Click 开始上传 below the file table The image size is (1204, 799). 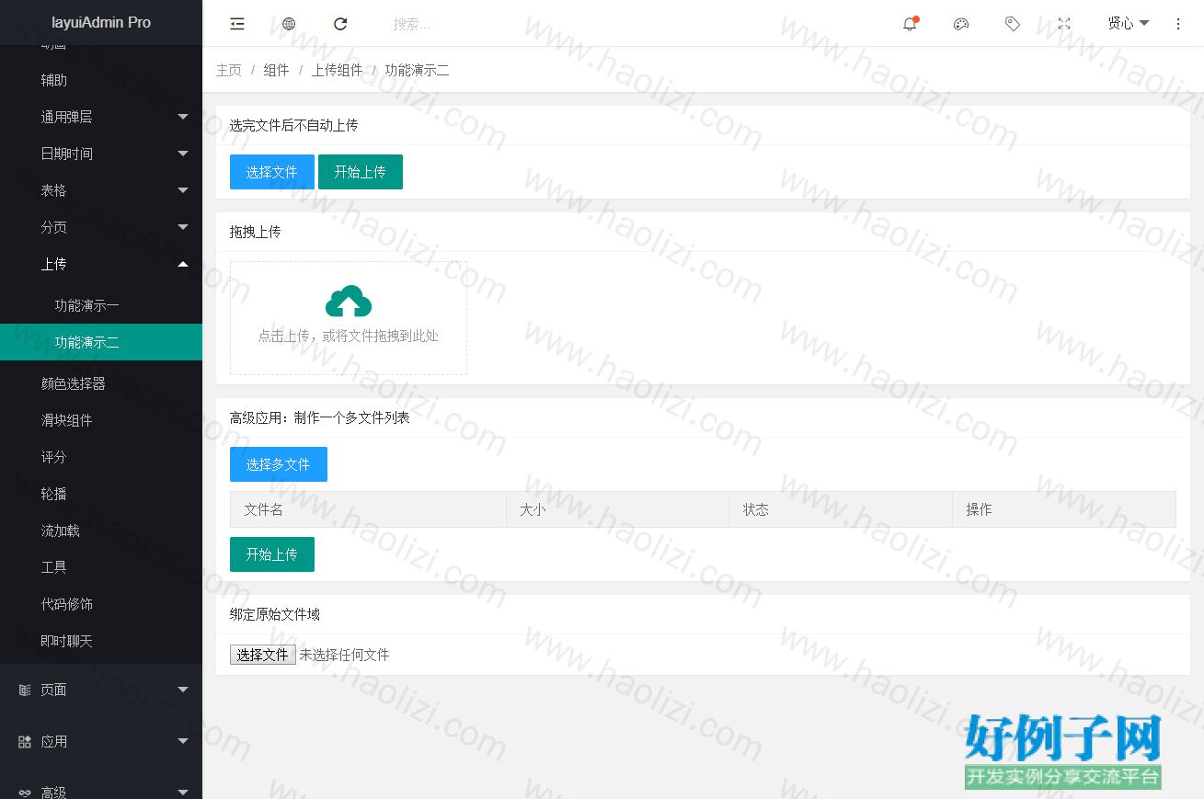pyautogui.click(x=272, y=554)
